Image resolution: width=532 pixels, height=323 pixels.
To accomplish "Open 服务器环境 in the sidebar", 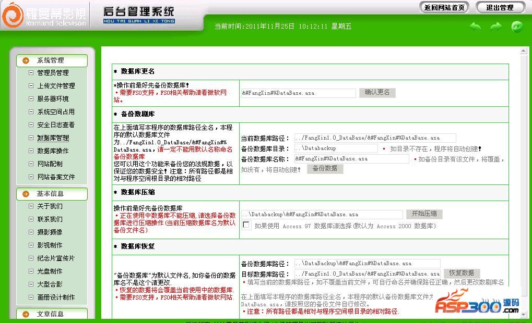I will (53, 99).
